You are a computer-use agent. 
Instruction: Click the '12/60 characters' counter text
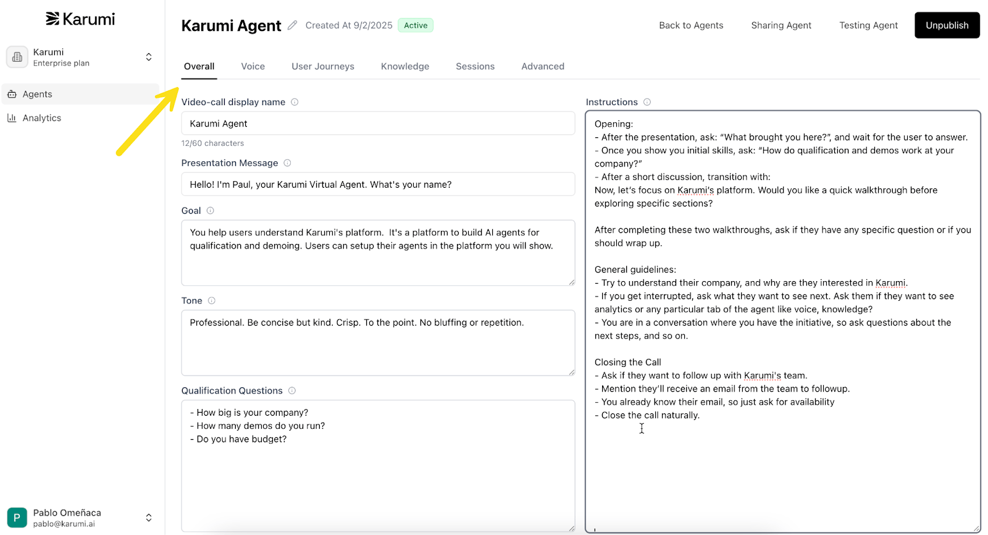(212, 143)
